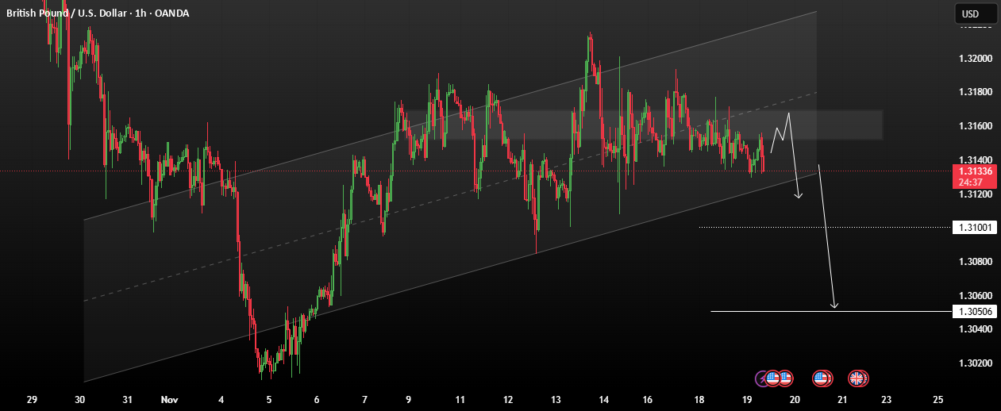Image resolution: width=1001 pixels, height=411 pixels.
Task: Click the purple lightning event icon
Action: tap(762, 378)
